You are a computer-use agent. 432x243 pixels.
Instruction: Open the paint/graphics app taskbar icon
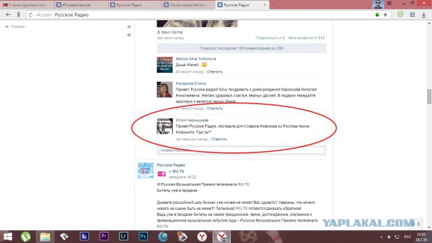tap(182, 237)
